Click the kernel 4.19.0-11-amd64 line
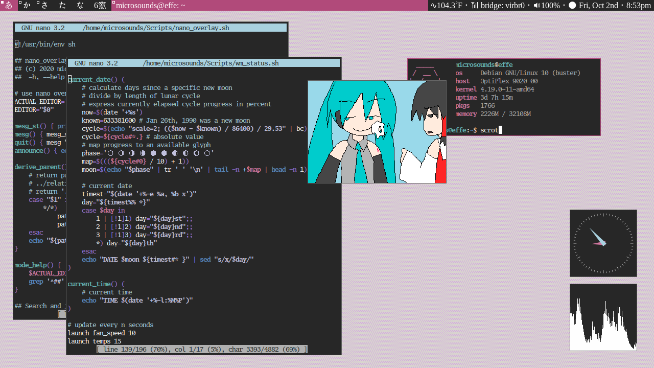This screenshot has height=368, width=654. tap(495, 89)
